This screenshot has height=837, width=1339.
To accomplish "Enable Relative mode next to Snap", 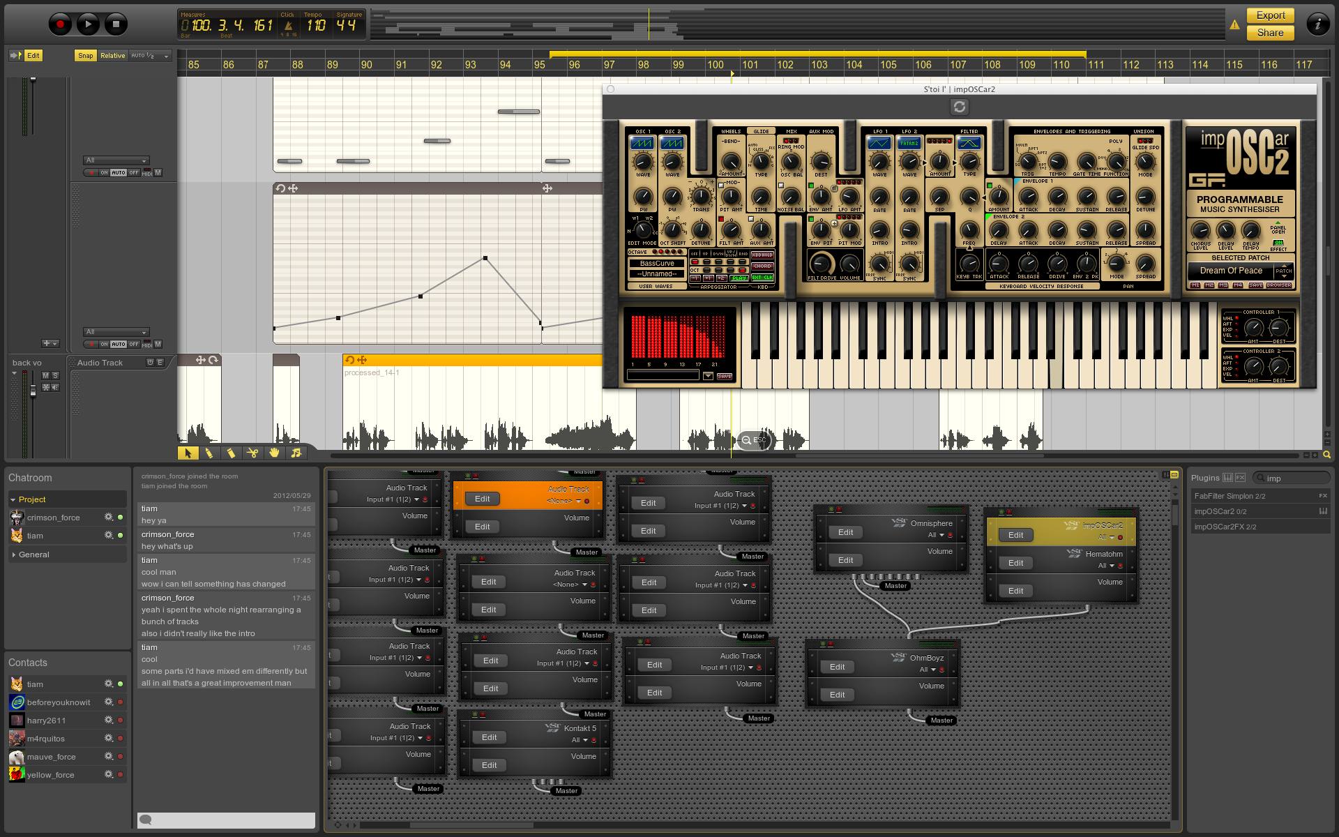I will coord(112,55).
